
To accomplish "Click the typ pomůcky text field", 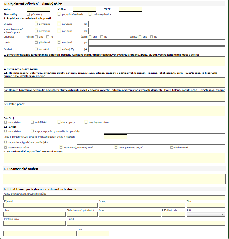I will 164,131.
